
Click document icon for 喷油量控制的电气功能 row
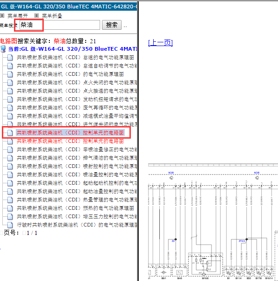[10, 175]
